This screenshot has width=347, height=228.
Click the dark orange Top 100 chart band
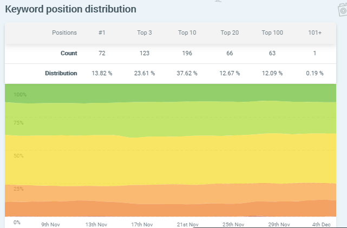click(173, 210)
